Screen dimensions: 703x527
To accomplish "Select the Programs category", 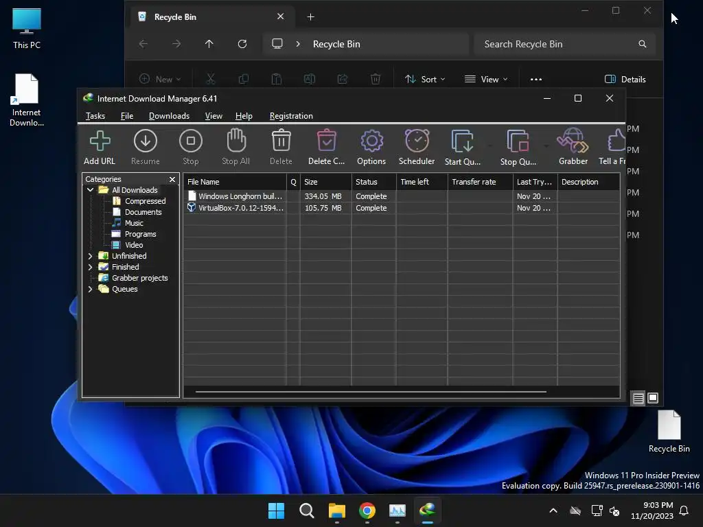I will tap(140, 234).
